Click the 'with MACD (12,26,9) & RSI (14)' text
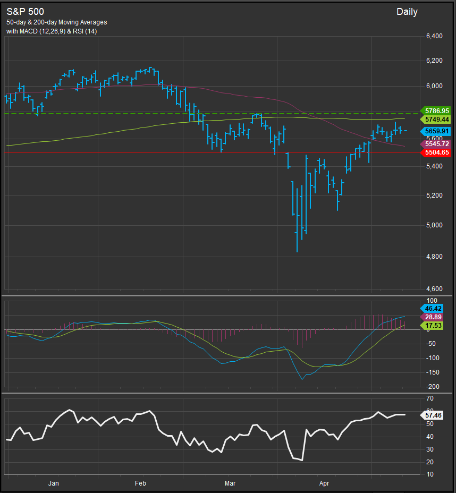Viewport: 456px width, 493px height. click(x=52, y=31)
